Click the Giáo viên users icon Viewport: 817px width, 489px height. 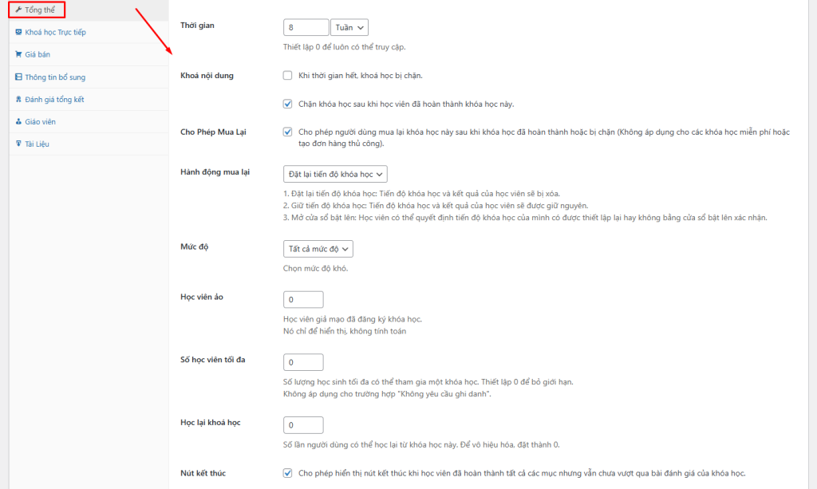tap(18, 122)
